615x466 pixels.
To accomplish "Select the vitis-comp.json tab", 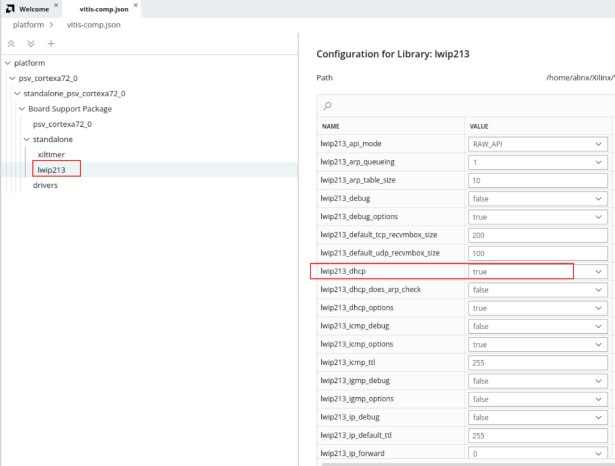I will (104, 9).
